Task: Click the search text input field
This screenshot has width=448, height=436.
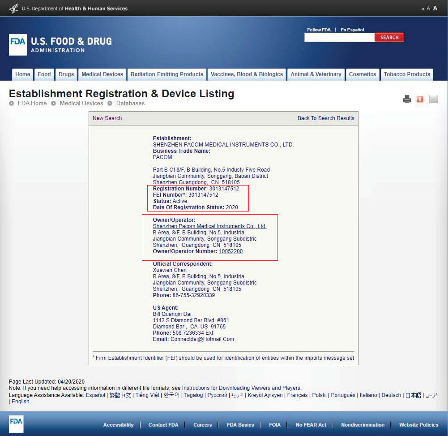Action: pos(339,38)
